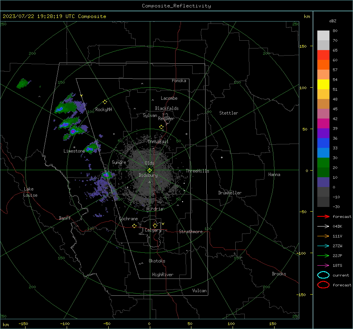
Task: Click yellow diamond marker below RedDeer
Action: pyautogui.click(x=161, y=127)
